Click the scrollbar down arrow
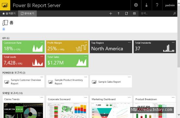Screen dimensions: 180x118 179,114
